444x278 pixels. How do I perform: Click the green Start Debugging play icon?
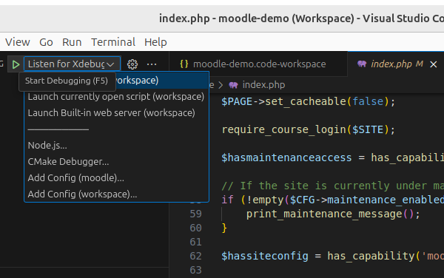pos(16,64)
